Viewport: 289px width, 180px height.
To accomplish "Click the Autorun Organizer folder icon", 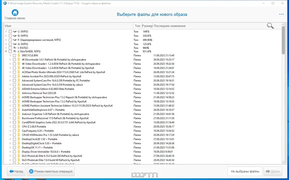I will (x=19, y=114).
